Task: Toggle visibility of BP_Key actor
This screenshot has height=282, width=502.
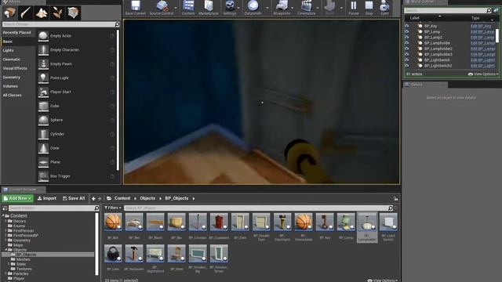Action: tap(407, 26)
